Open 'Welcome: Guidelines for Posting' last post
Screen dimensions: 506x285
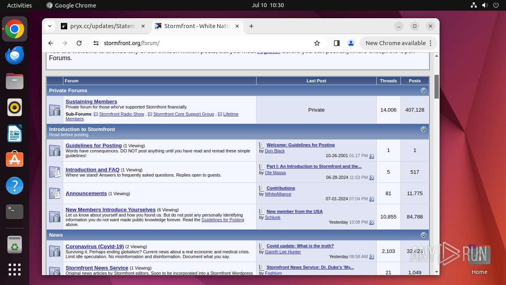tap(300, 145)
